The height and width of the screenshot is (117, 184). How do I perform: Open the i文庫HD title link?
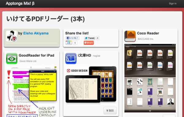[85, 55]
